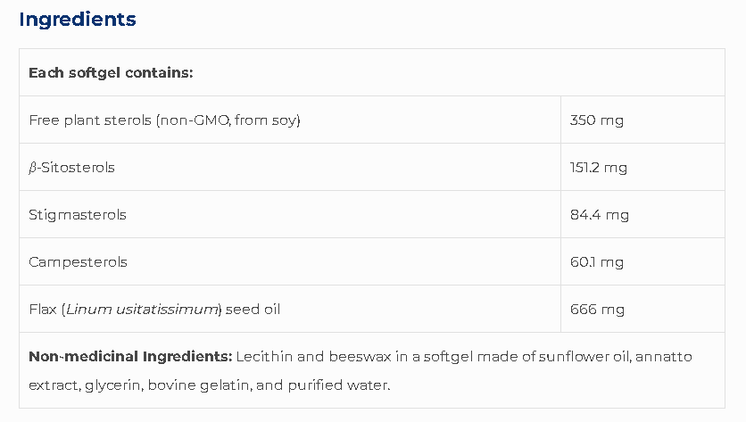Click the bold 'Non-medicinal Ingredients:' label
The image size is (746, 422).
[x=130, y=356]
